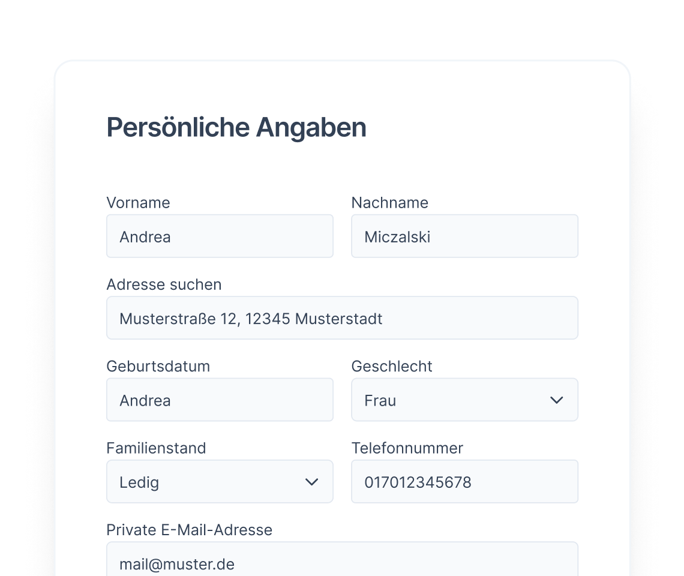The width and height of the screenshot is (684, 576).
Task: Click the Geschlecht label text
Action: (392, 366)
